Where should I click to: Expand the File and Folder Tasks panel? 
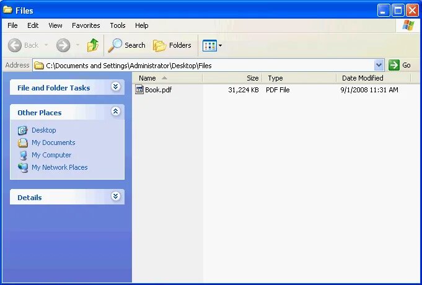coord(115,86)
